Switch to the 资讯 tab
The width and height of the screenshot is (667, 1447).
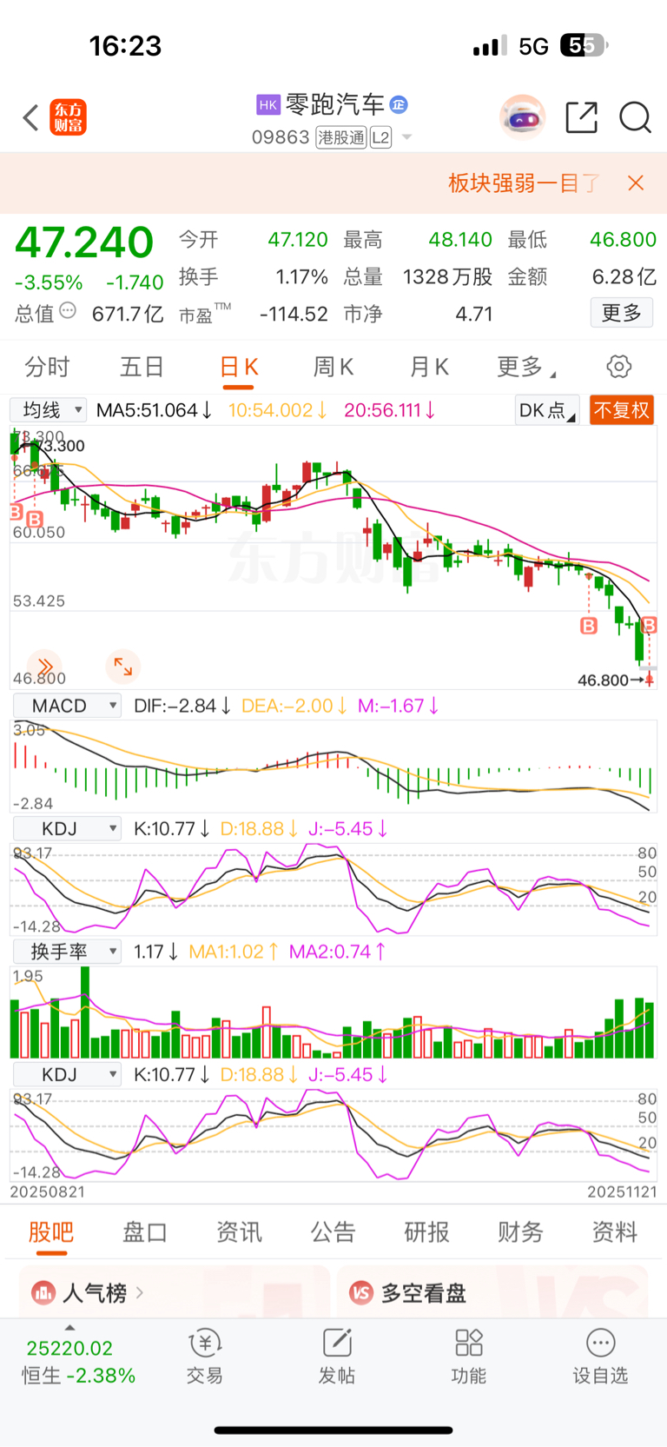239,1232
